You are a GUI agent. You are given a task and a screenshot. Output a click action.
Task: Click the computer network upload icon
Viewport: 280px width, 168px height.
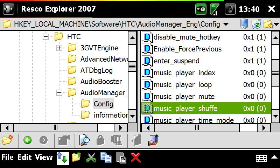coord(153,140)
